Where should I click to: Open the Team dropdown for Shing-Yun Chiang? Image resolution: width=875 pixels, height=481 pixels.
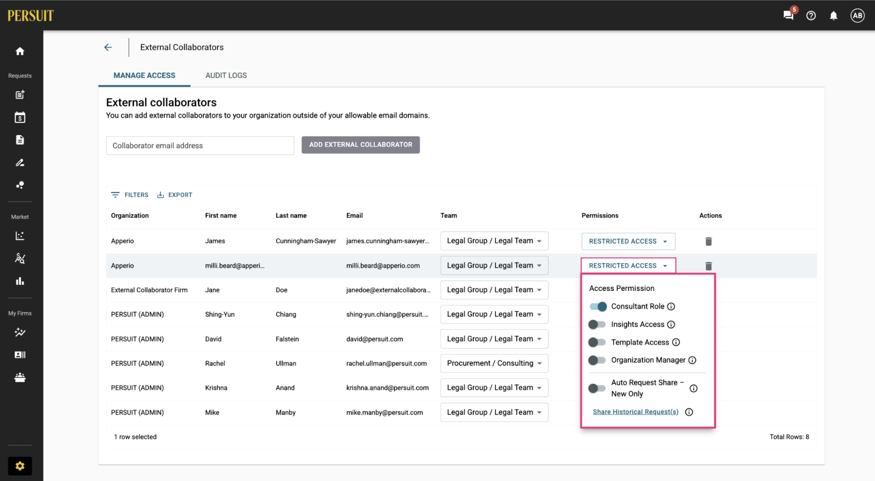(494, 314)
